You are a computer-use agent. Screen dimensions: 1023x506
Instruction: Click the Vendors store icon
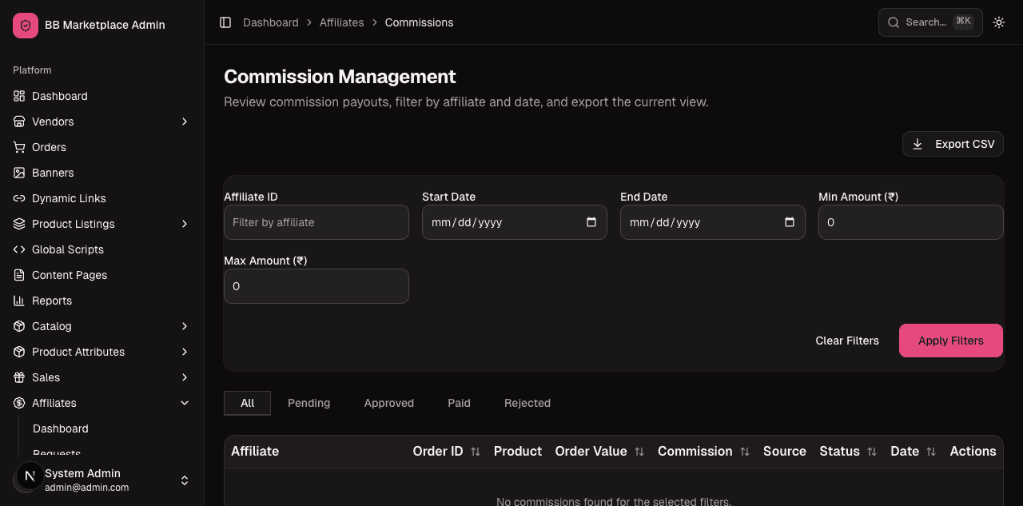click(19, 122)
